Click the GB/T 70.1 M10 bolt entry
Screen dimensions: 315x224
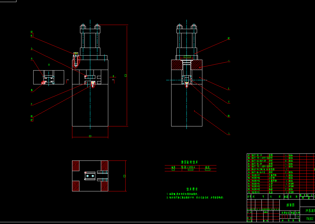coord(260,158)
